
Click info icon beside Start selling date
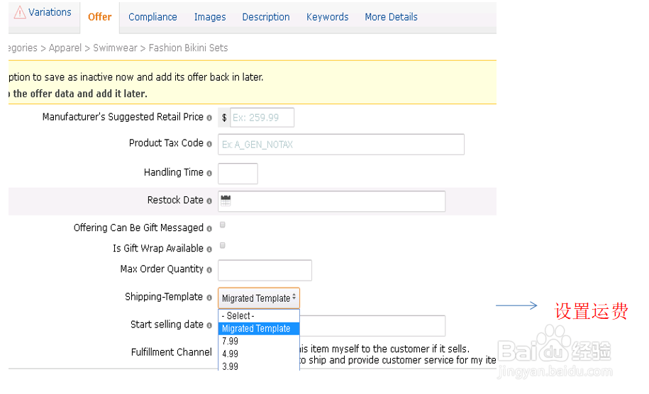209,325
